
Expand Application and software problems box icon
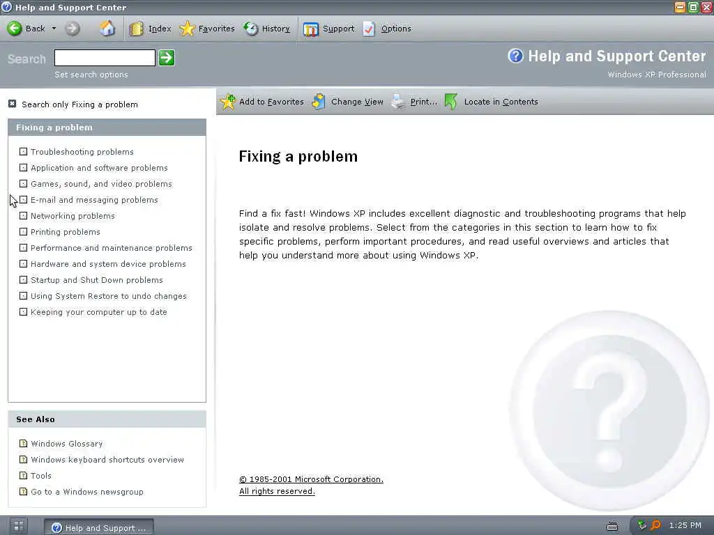click(x=23, y=167)
